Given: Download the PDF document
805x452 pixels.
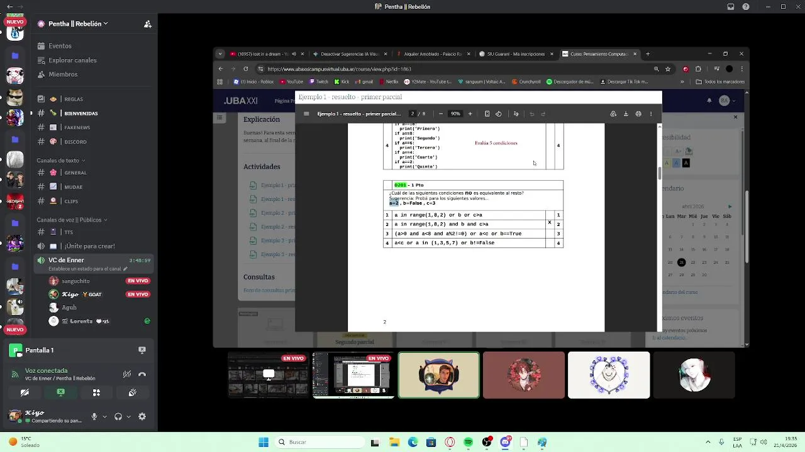Looking at the screenshot, I should (x=626, y=114).
